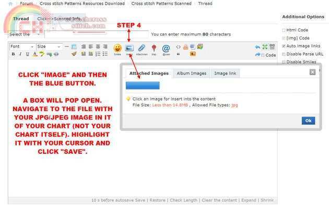Insert an ordered numbered list
This screenshot has height=207, width=329.
98,54
